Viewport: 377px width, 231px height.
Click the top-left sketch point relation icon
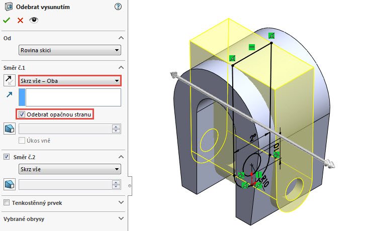(232, 58)
